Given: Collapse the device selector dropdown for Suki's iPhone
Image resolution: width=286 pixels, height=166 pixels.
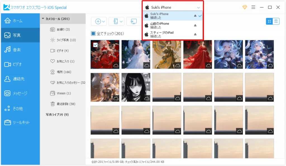Looking at the screenshot, I should point(198,8).
